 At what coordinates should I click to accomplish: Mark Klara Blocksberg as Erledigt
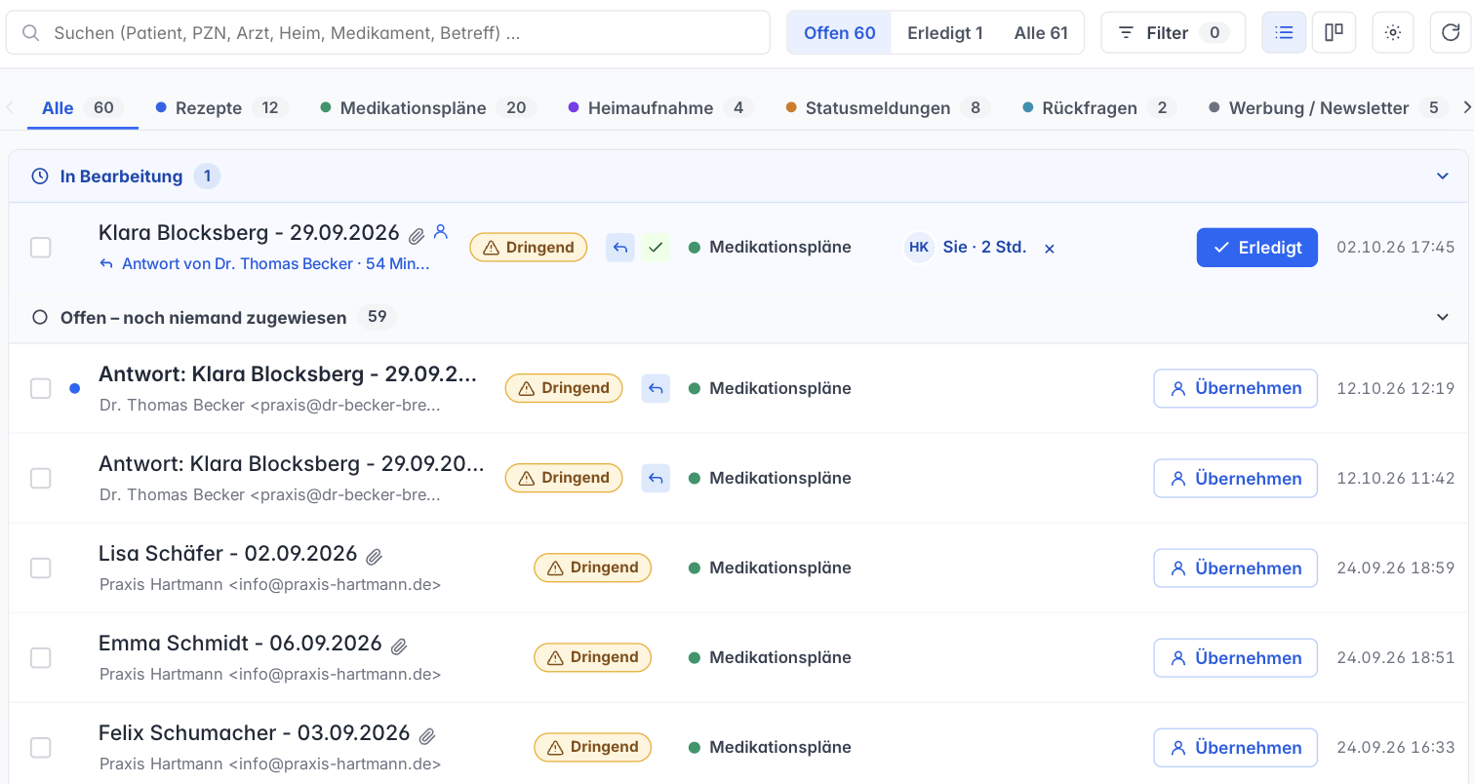(x=1256, y=248)
